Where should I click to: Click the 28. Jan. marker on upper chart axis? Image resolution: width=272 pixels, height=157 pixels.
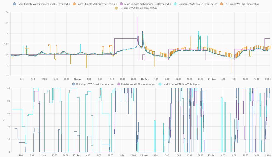click(145, 79)
